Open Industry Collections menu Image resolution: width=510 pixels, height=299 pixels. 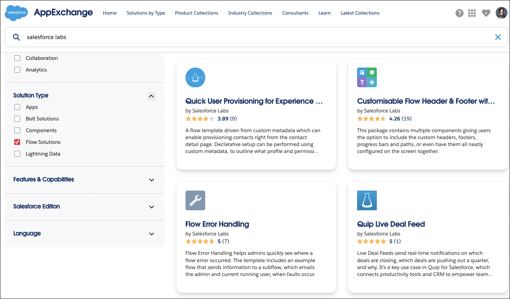(x=250, y=13)
